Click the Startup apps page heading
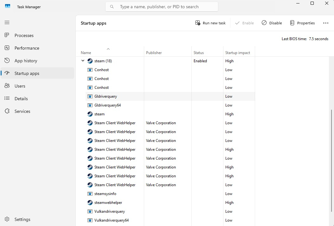The height and width of the screenshot is (226, 334). pyautogui.click(x=93, y=23)
